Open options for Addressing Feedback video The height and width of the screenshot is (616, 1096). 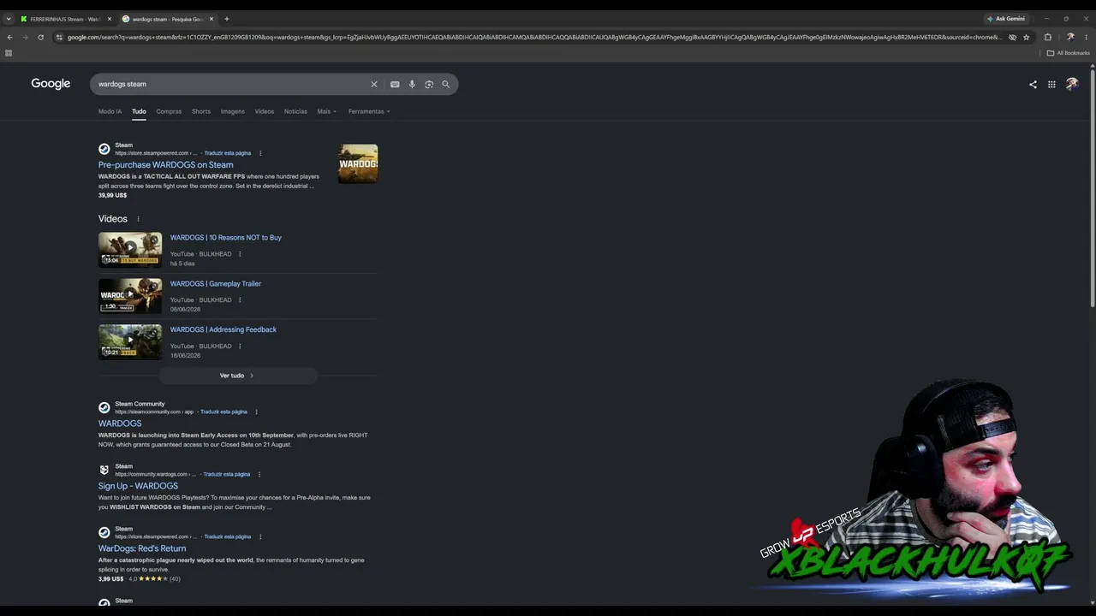(x=240, y=346)
